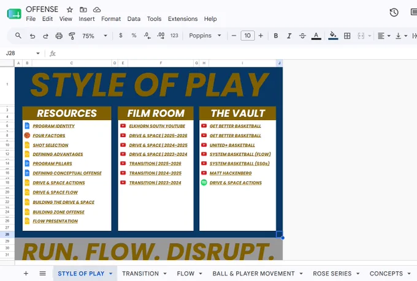Open the borders tool
Image resolution: width=417 pixels, height=281 pixels.
point(347,36)
